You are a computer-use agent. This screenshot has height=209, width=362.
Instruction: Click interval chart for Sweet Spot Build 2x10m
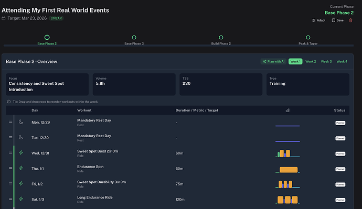point(288,153)
